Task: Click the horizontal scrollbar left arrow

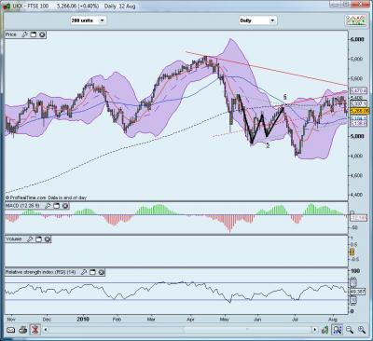Action: (46, 330)
